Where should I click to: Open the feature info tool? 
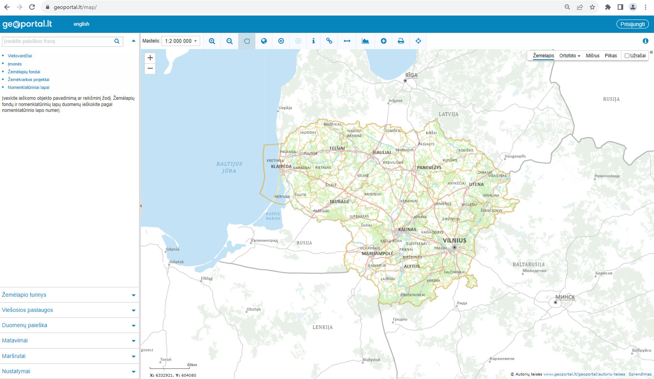[x=313, y=41]
